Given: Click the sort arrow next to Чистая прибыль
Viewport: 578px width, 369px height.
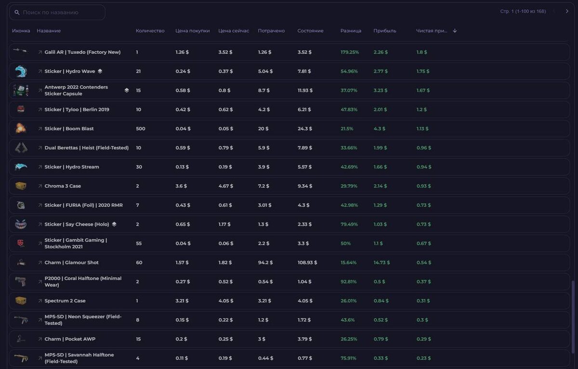Looking at the screenshot, I should 455,31.
